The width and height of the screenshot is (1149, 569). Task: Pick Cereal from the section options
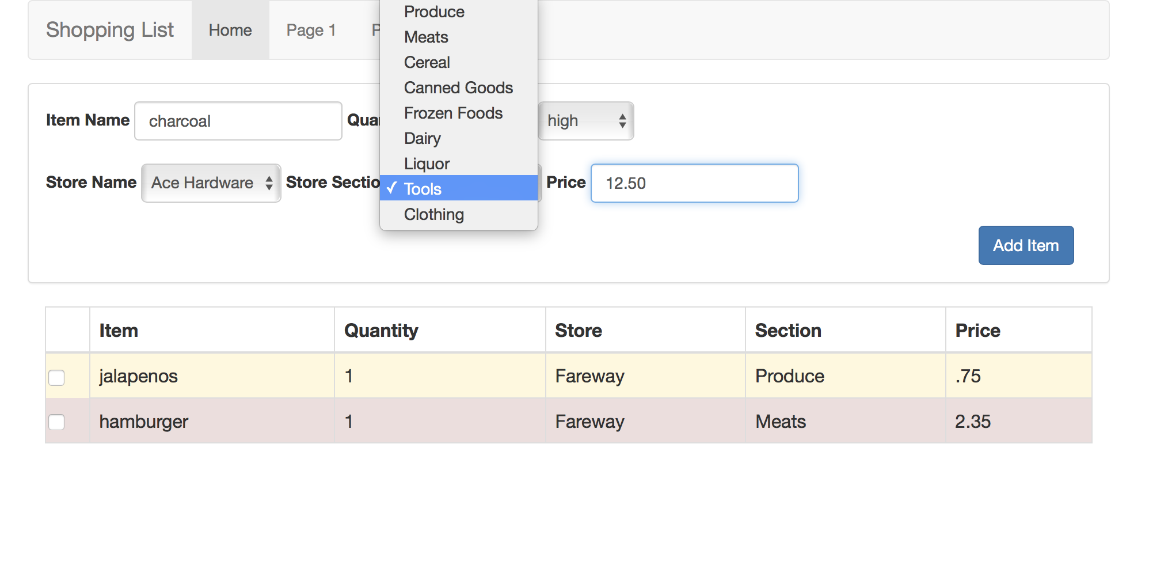point(427,63)
